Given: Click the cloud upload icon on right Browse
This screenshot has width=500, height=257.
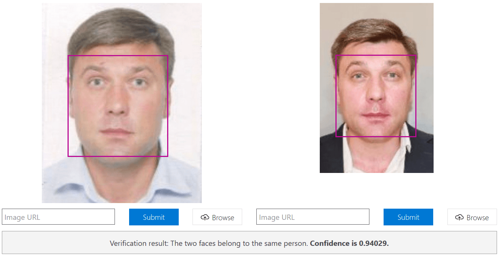Looking at the screenshot, I should [460, 218].
